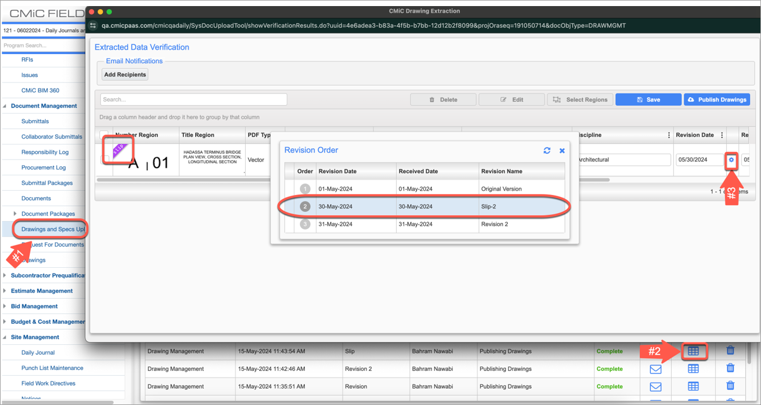Screen dimensions: 761x405
Task: Delete the Revision 2 row with its trash icon
Action: 731,368
